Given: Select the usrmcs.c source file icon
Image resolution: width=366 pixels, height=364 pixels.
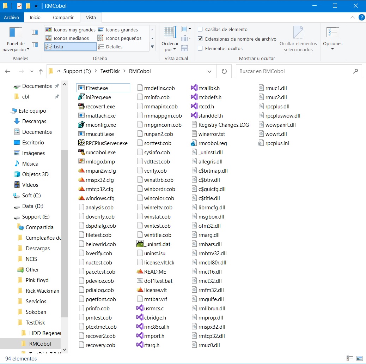Looking at the screenshot, I should [140, 308].
